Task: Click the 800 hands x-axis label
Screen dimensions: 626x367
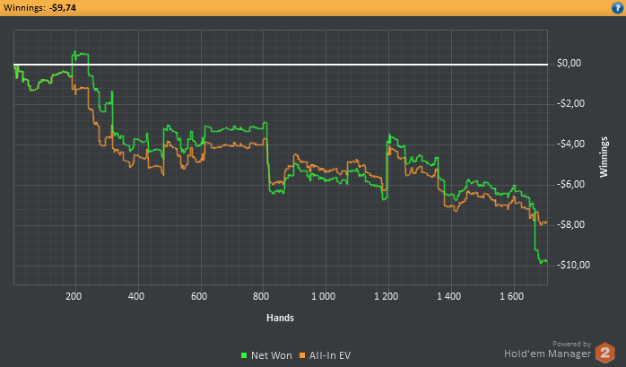Action: (261, 296)
